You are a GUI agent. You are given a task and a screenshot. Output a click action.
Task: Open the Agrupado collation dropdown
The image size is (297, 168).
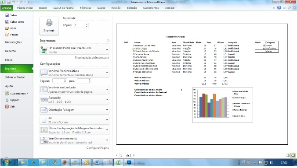pyautogui.click(x=75, y=100)
